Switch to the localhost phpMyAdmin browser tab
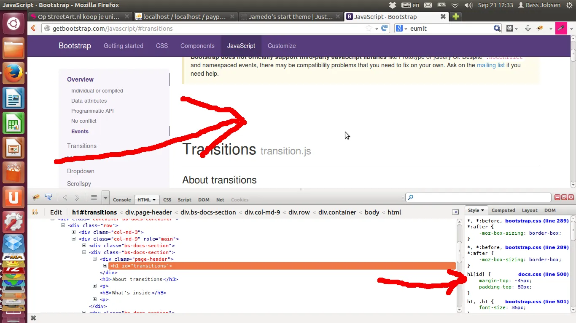 [x=186, y=17]
